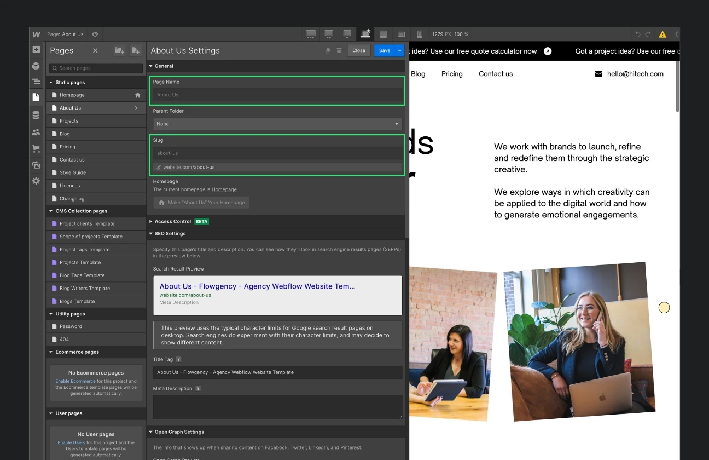Screen dimensions: 709x460
Task: Collapse the CMS Collection pages group
Action: (x=51, y=211)
